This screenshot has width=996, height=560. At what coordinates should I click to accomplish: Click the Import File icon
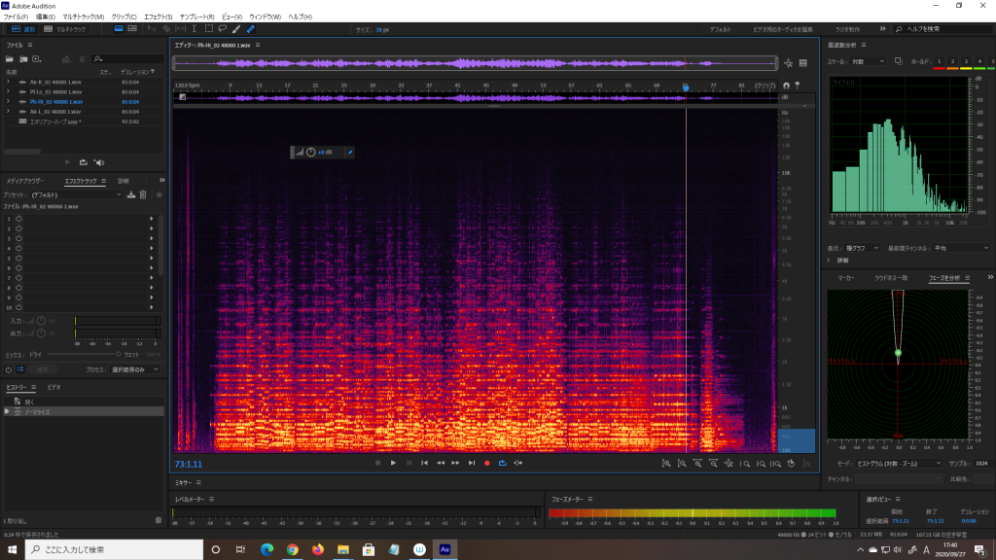tap(23, 59)
